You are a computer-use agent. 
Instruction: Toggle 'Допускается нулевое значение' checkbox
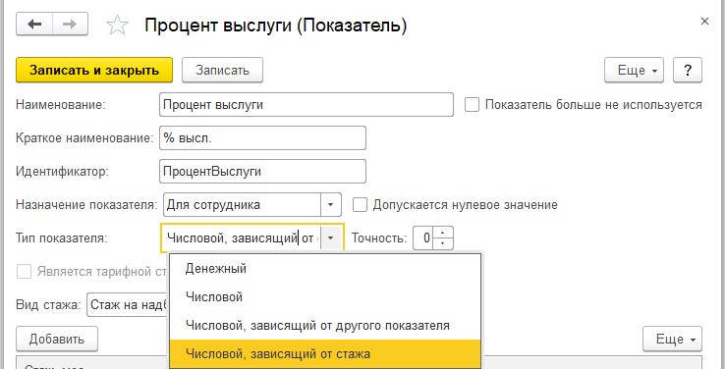pyautogui.click(x=360, y=204)
